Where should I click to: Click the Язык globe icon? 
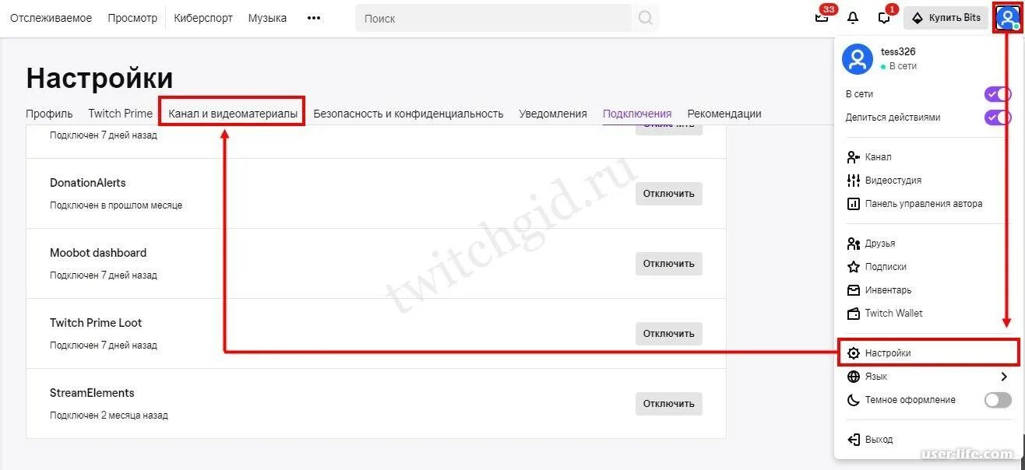click(x=853, y=377)
